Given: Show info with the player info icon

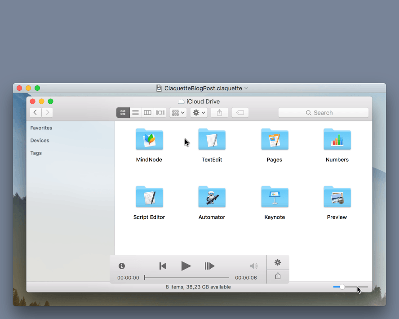Looking at the screenshot, I should pos(122,266).
